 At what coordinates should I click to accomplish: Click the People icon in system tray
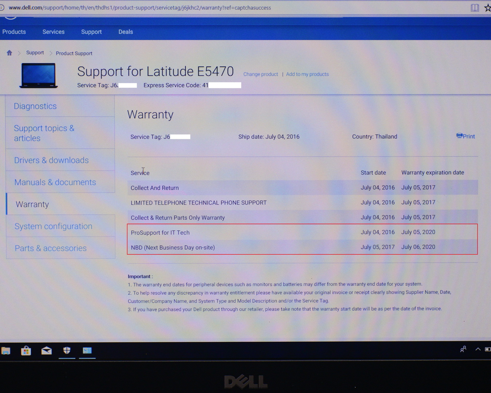point(463,349)
